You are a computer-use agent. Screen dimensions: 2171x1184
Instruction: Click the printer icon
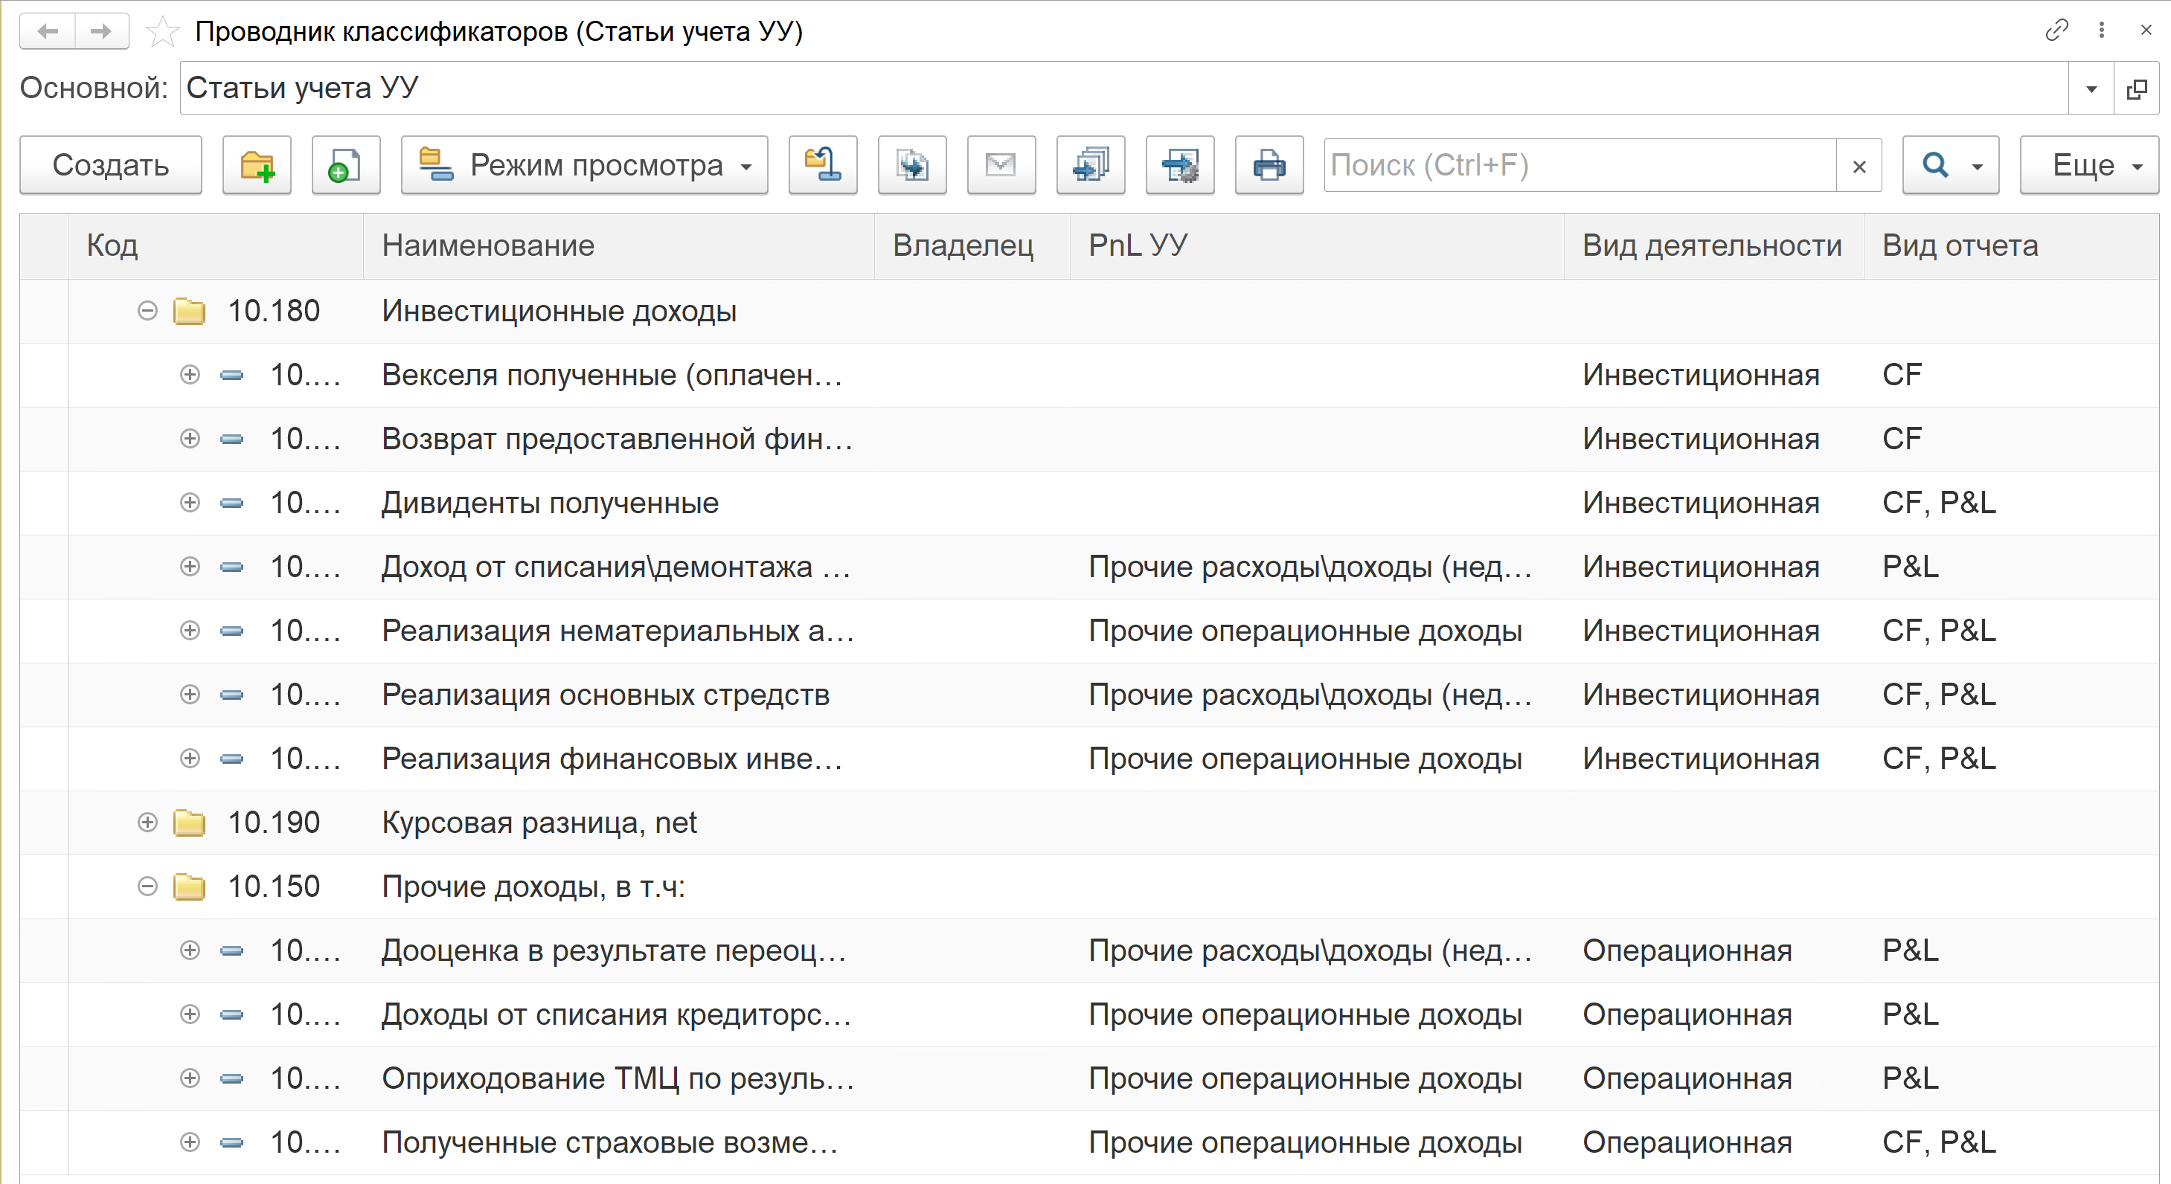pos(1269,165)
